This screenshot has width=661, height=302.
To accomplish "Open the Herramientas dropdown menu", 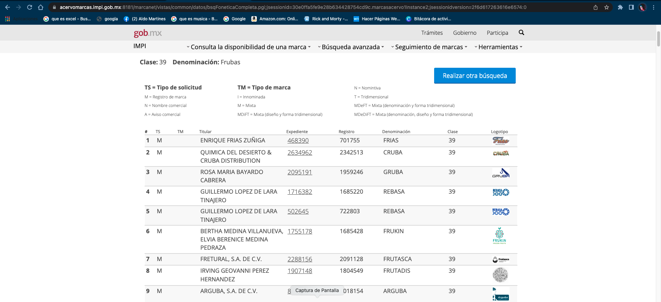I will click(x=498, y=47).
